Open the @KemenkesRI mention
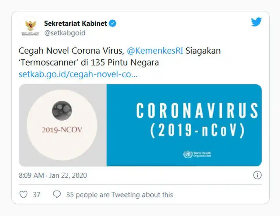The height and width of the screenshot is (216, 280). click(155, 51)
